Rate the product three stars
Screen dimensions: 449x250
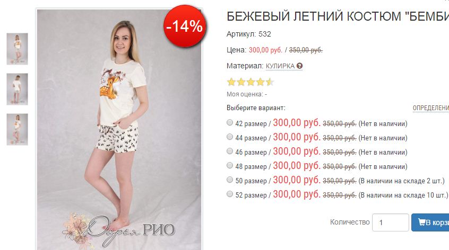(x=251, y=82)
